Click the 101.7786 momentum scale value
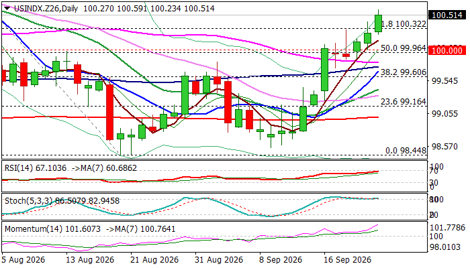The image size is (470, 268). tap(448, 228)
